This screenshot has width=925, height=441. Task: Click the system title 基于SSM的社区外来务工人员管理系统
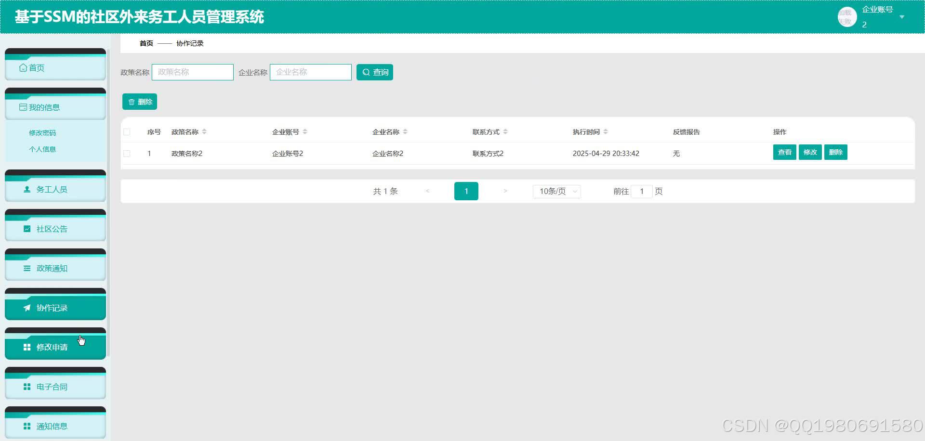[x=139, y=17]
